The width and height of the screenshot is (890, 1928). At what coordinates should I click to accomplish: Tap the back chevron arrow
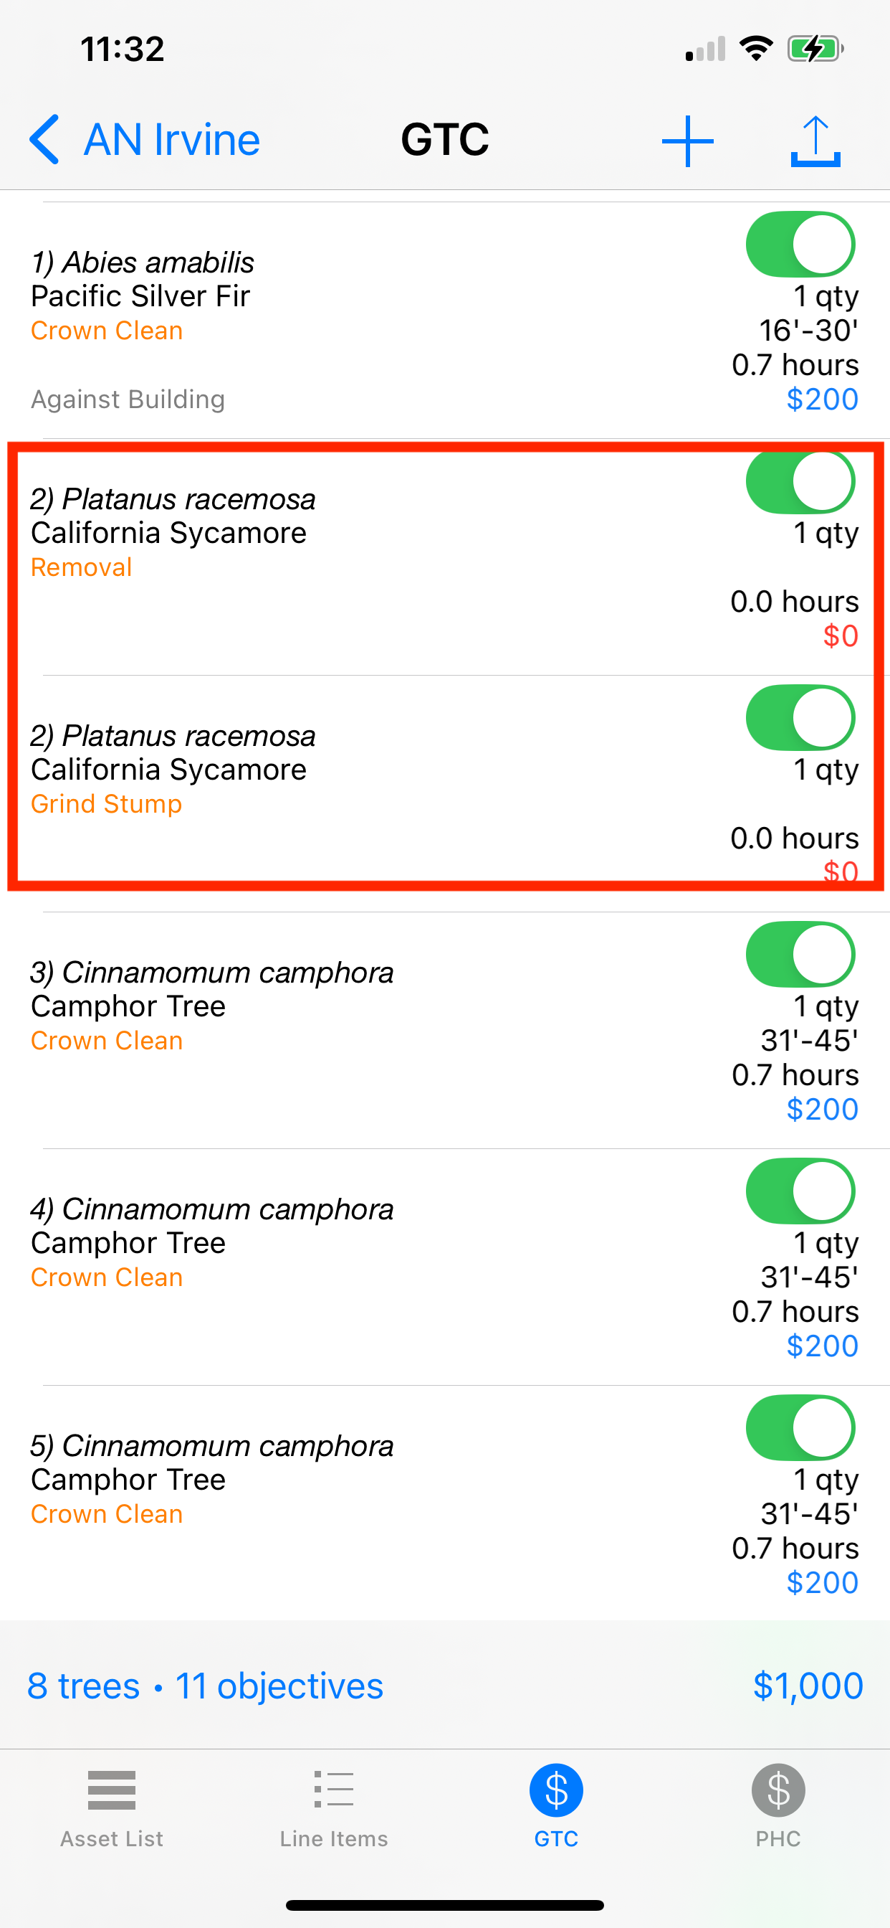(x=45, y=139)
